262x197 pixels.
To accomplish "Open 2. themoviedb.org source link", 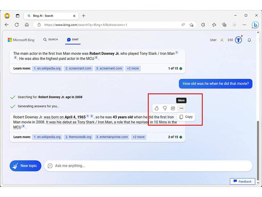I will click(x=78, y=137).
